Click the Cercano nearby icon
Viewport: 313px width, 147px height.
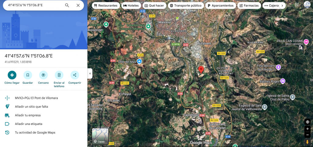(x=43, y=75)
